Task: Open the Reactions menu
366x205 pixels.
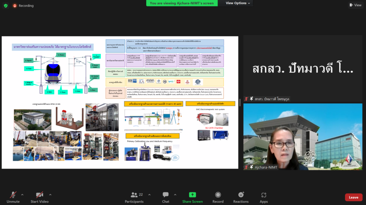Action: pyautogui.click(x=241, y=197)
